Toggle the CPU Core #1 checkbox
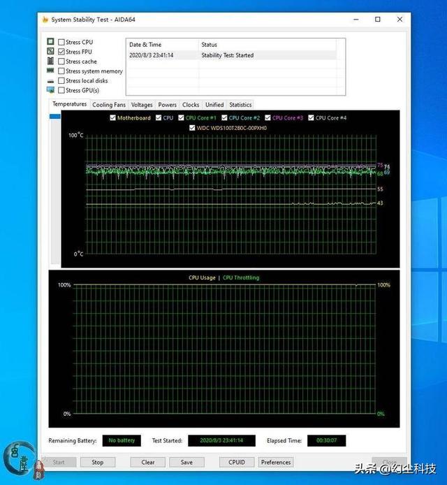 click(181, 117)
